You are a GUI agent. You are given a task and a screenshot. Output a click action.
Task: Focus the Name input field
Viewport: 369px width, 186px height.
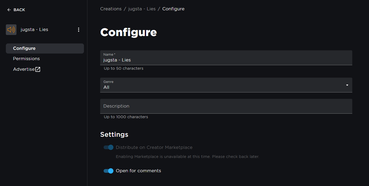point(226,60)
